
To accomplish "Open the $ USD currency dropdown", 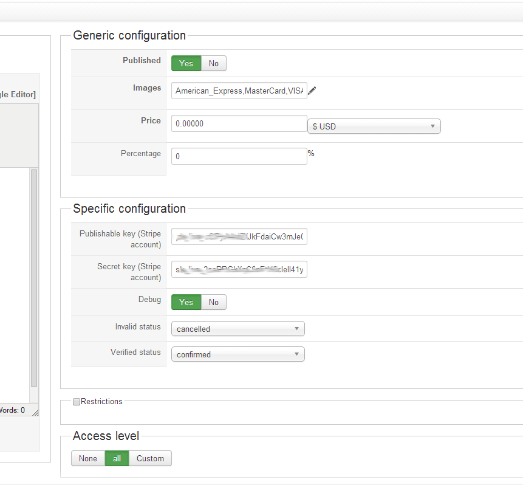I will click(x=374, y=126).
